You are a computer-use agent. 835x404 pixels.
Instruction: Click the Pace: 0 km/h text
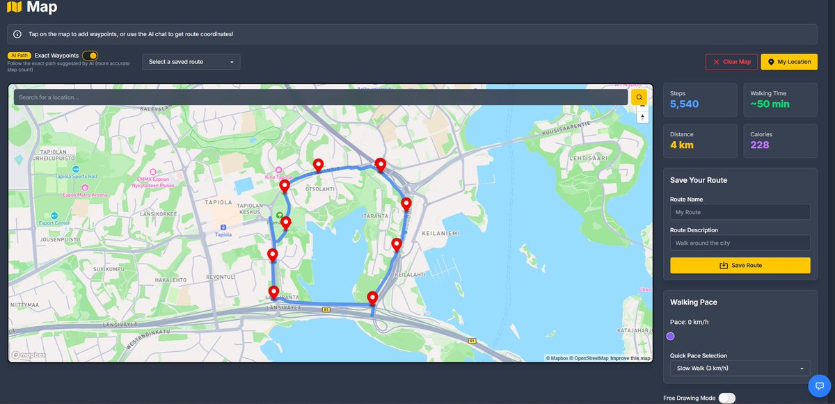690,322
